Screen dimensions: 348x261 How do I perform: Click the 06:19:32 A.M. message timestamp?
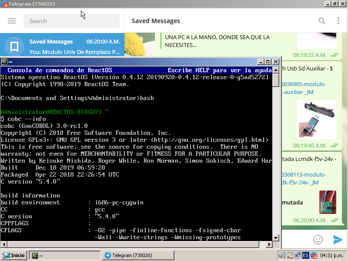click(x=310, y=55)
